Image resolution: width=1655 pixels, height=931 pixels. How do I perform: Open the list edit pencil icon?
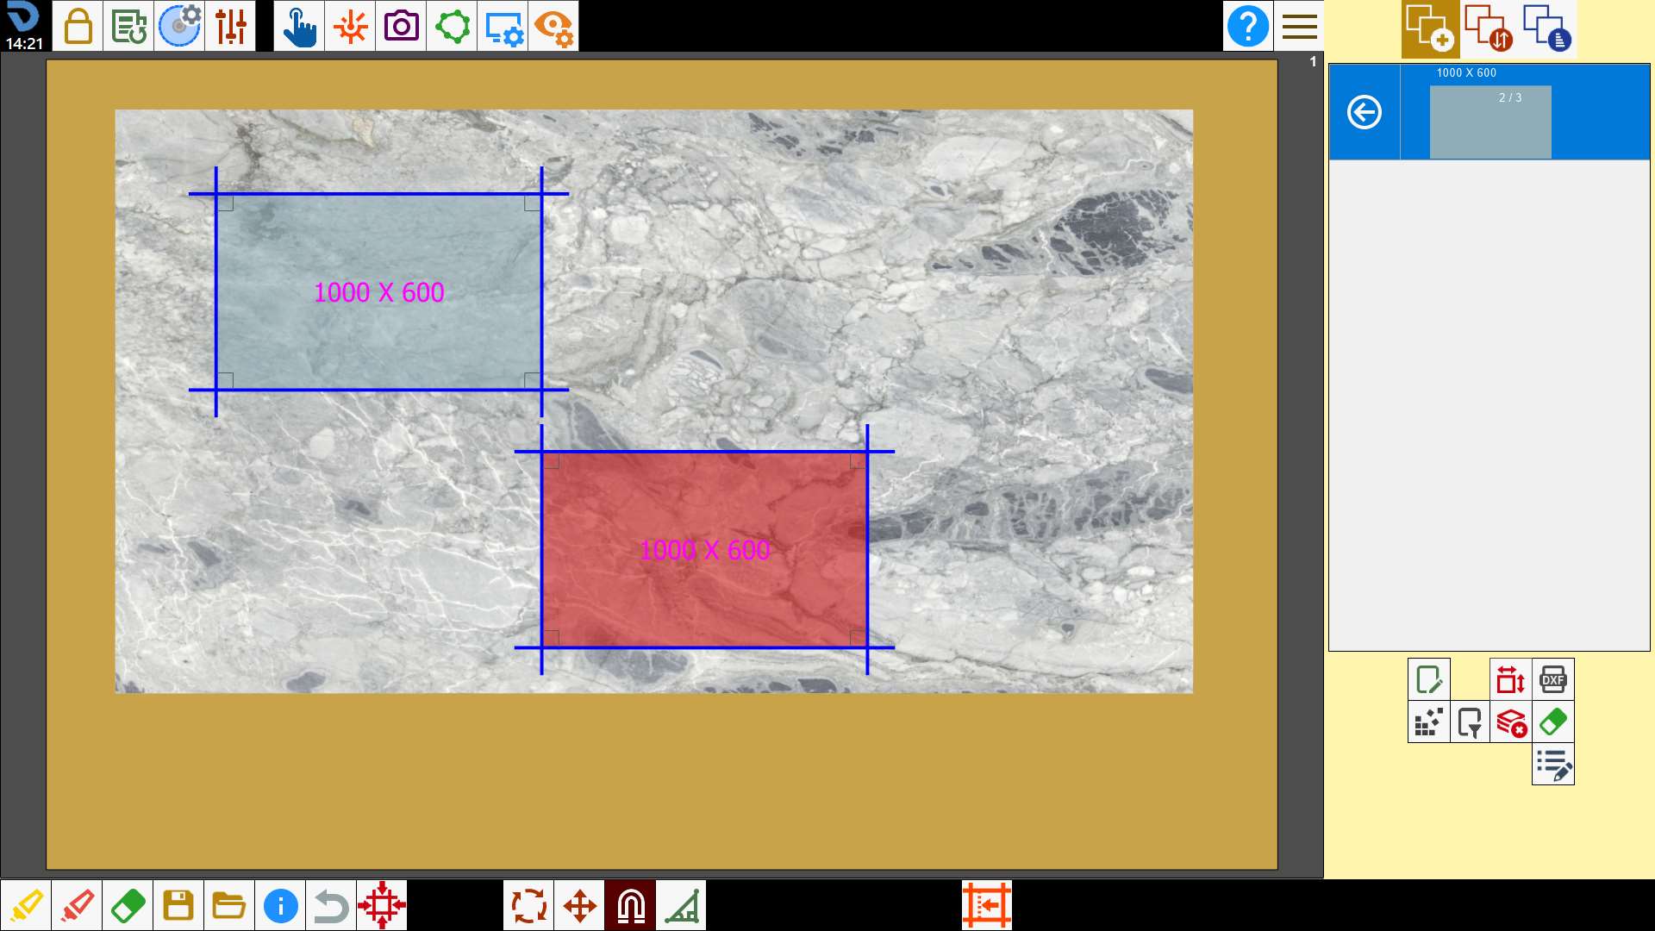point(1553,764)
